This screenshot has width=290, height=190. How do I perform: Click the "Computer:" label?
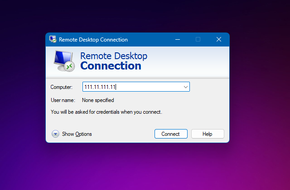pos(62,87)
